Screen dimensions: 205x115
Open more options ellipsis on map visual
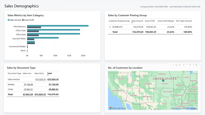200,65
